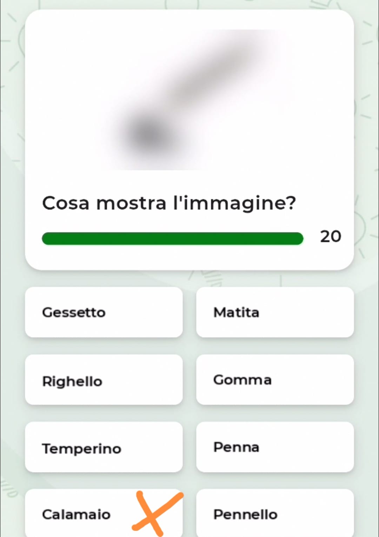The width and height of the screenshot is (379, 537).
Task: Click the green countdown progress bar
Action: (172, 239)
